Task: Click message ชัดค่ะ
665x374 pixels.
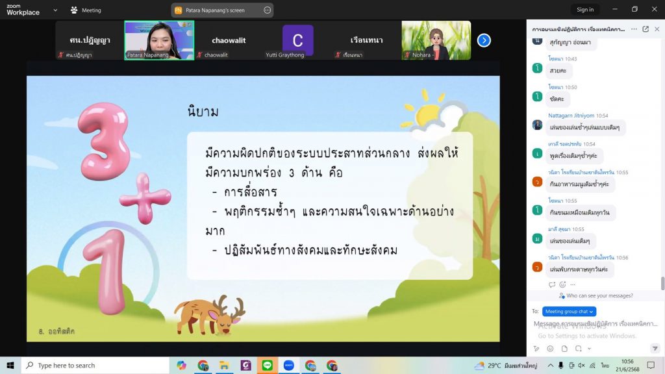Action: (x=557, y=99)
